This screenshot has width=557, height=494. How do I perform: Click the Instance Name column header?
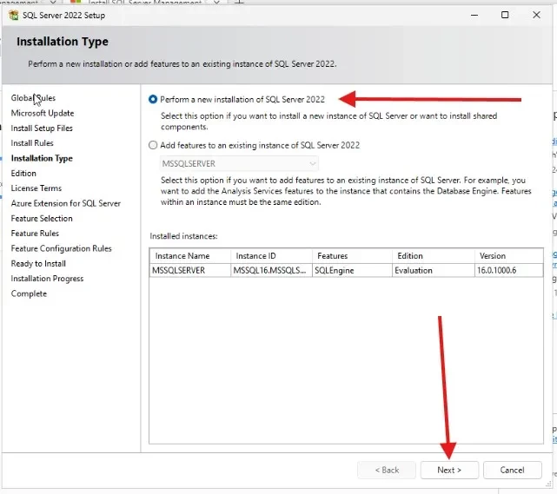[190, 256]
